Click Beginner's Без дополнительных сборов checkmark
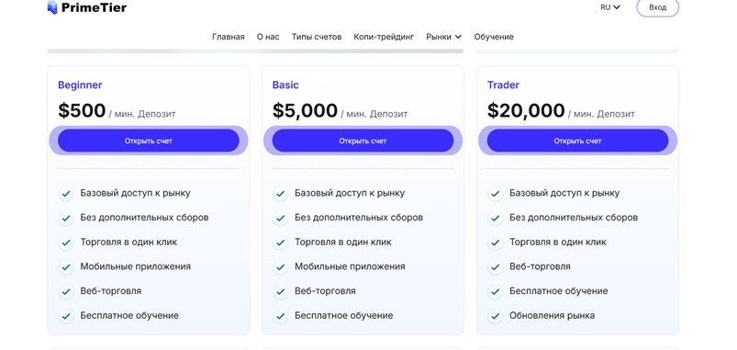This screenshot has height=350, width=737. pos(66,218)
